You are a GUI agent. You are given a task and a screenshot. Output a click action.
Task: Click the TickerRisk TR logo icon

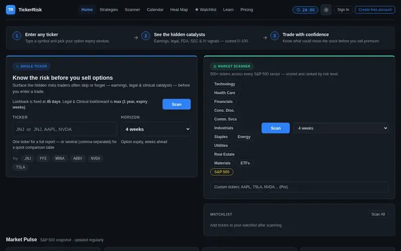[x=11, y=10]
